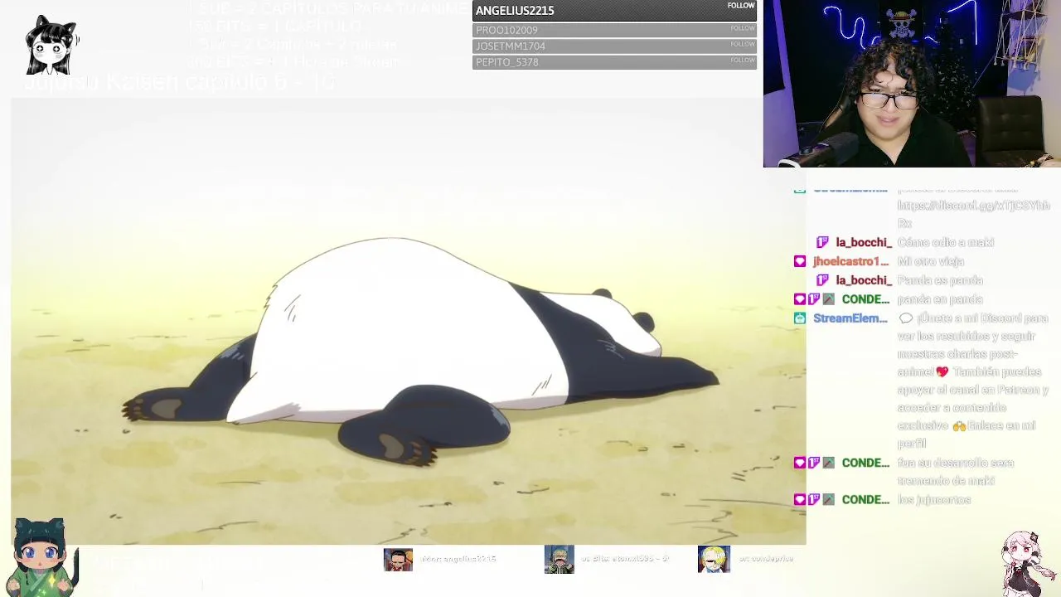Click the bot badge beside StreamElements
The height and width of the screenshot is (597, 1061).
click(x=800, y=318)
